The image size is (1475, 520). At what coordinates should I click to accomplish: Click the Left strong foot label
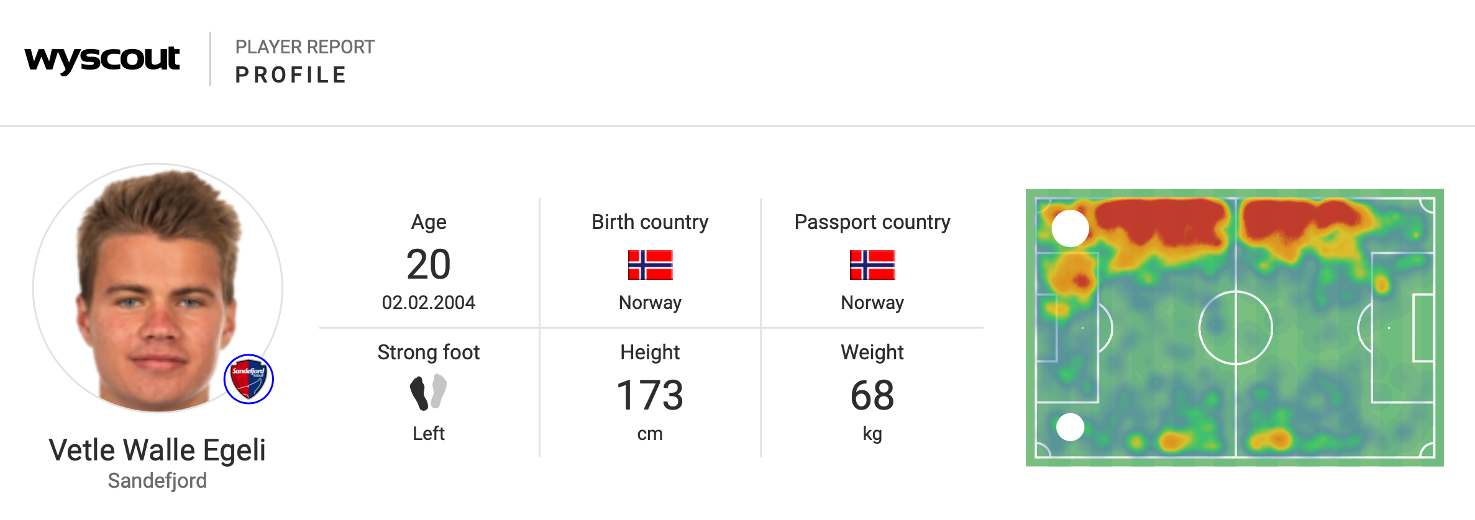[428, 433]
